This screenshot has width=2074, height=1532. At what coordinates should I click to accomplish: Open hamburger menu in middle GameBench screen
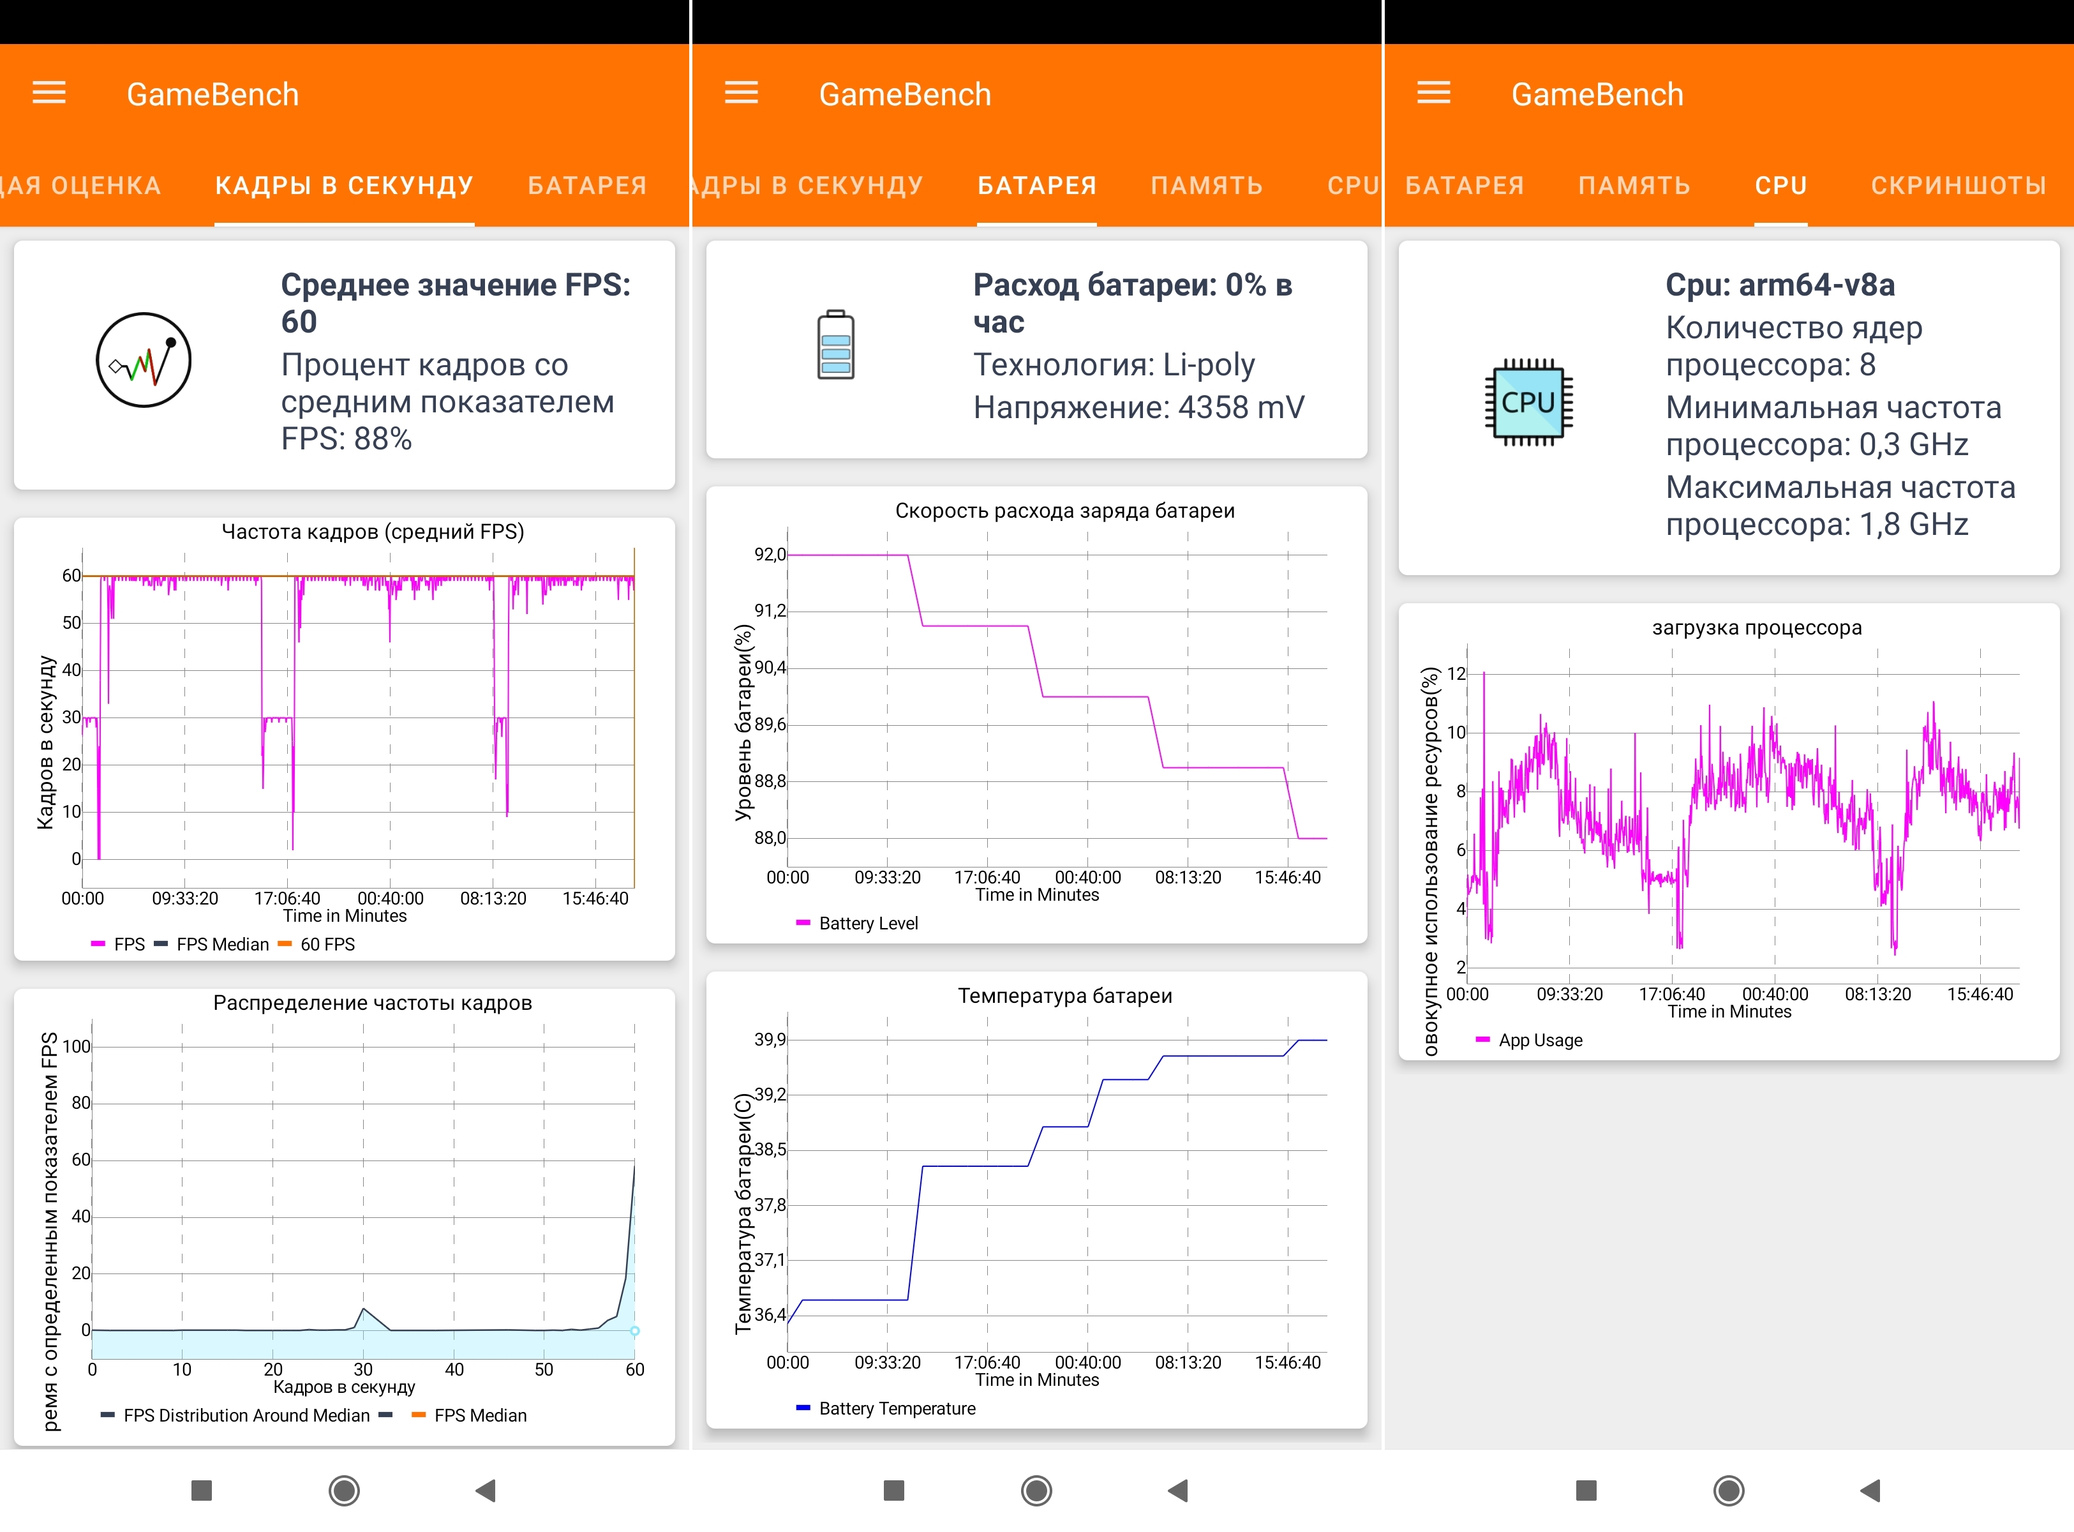(741, 93)
